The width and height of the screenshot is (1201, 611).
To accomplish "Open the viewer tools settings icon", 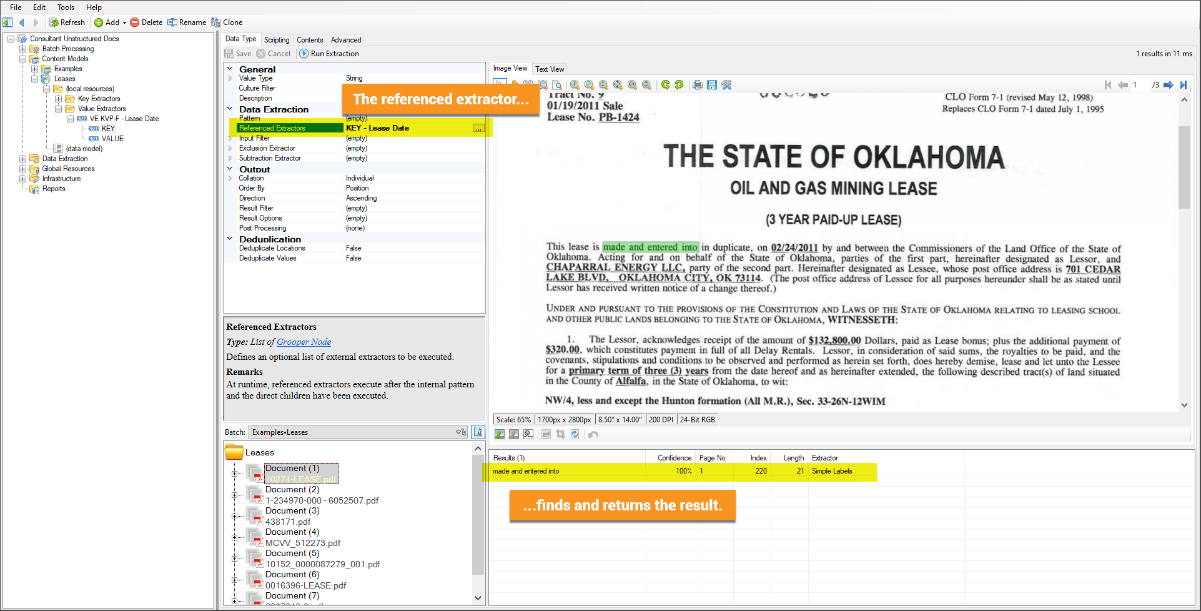I will pyautogui.click(x=726, y=85).
